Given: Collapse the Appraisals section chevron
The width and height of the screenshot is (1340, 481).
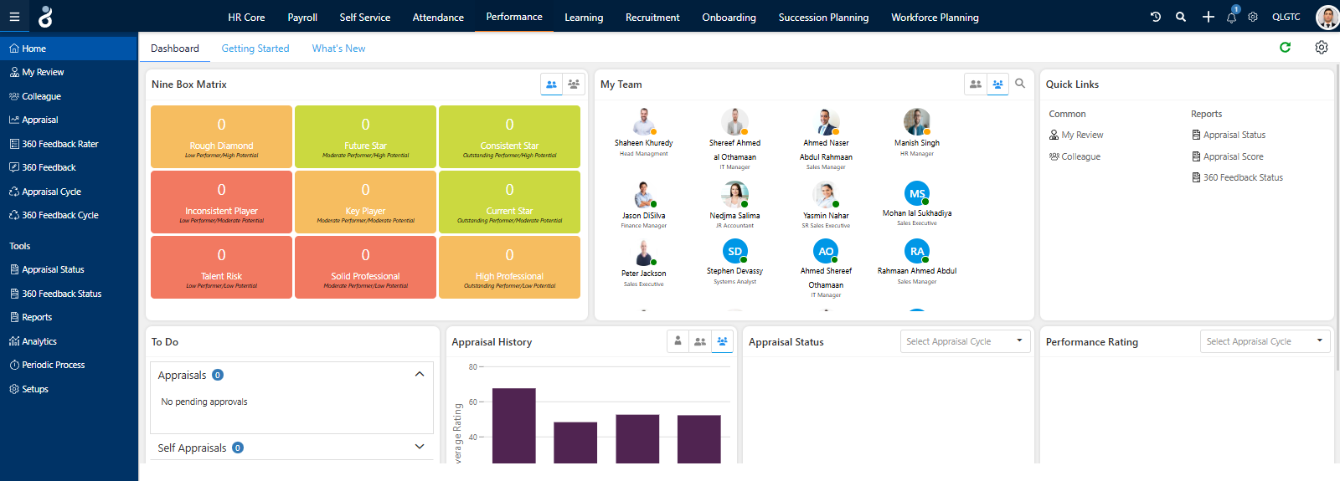Looking at the screenshot, I should click(420, 374).
